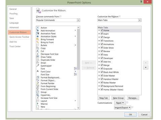Select the Eyedropper icon
This screenshot has width=161, height=120.
point(38,66)
